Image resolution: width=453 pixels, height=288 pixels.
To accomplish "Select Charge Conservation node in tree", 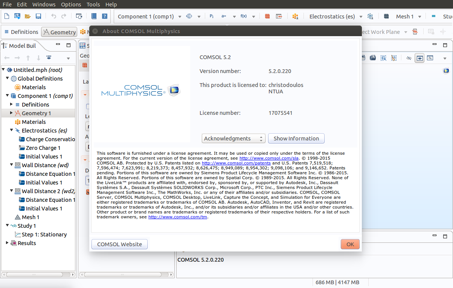I will point(47,139).
